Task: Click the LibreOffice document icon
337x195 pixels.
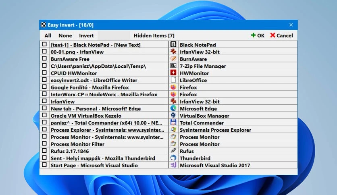Action: click(x=173, y=80)
